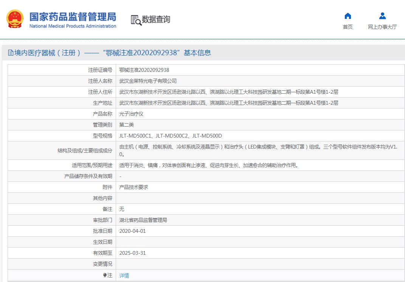
Task: Click the 注册证编号 label cell
Action: pyautogui.click(x=100, y=70)
